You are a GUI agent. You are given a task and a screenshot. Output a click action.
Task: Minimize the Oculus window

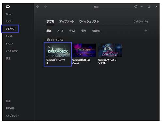tap(141, 7)
